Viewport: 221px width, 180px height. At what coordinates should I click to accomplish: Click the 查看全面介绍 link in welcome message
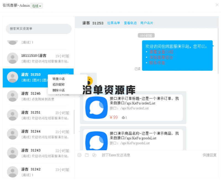pos(161,52)
